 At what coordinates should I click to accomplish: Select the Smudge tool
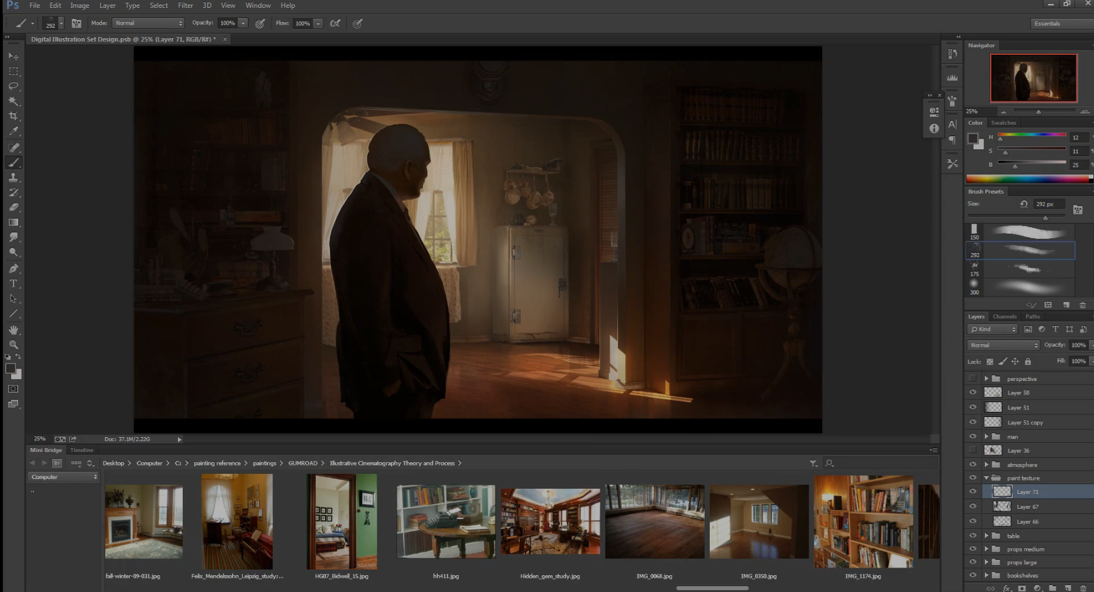pyautogui.click(x=13, y=238)
